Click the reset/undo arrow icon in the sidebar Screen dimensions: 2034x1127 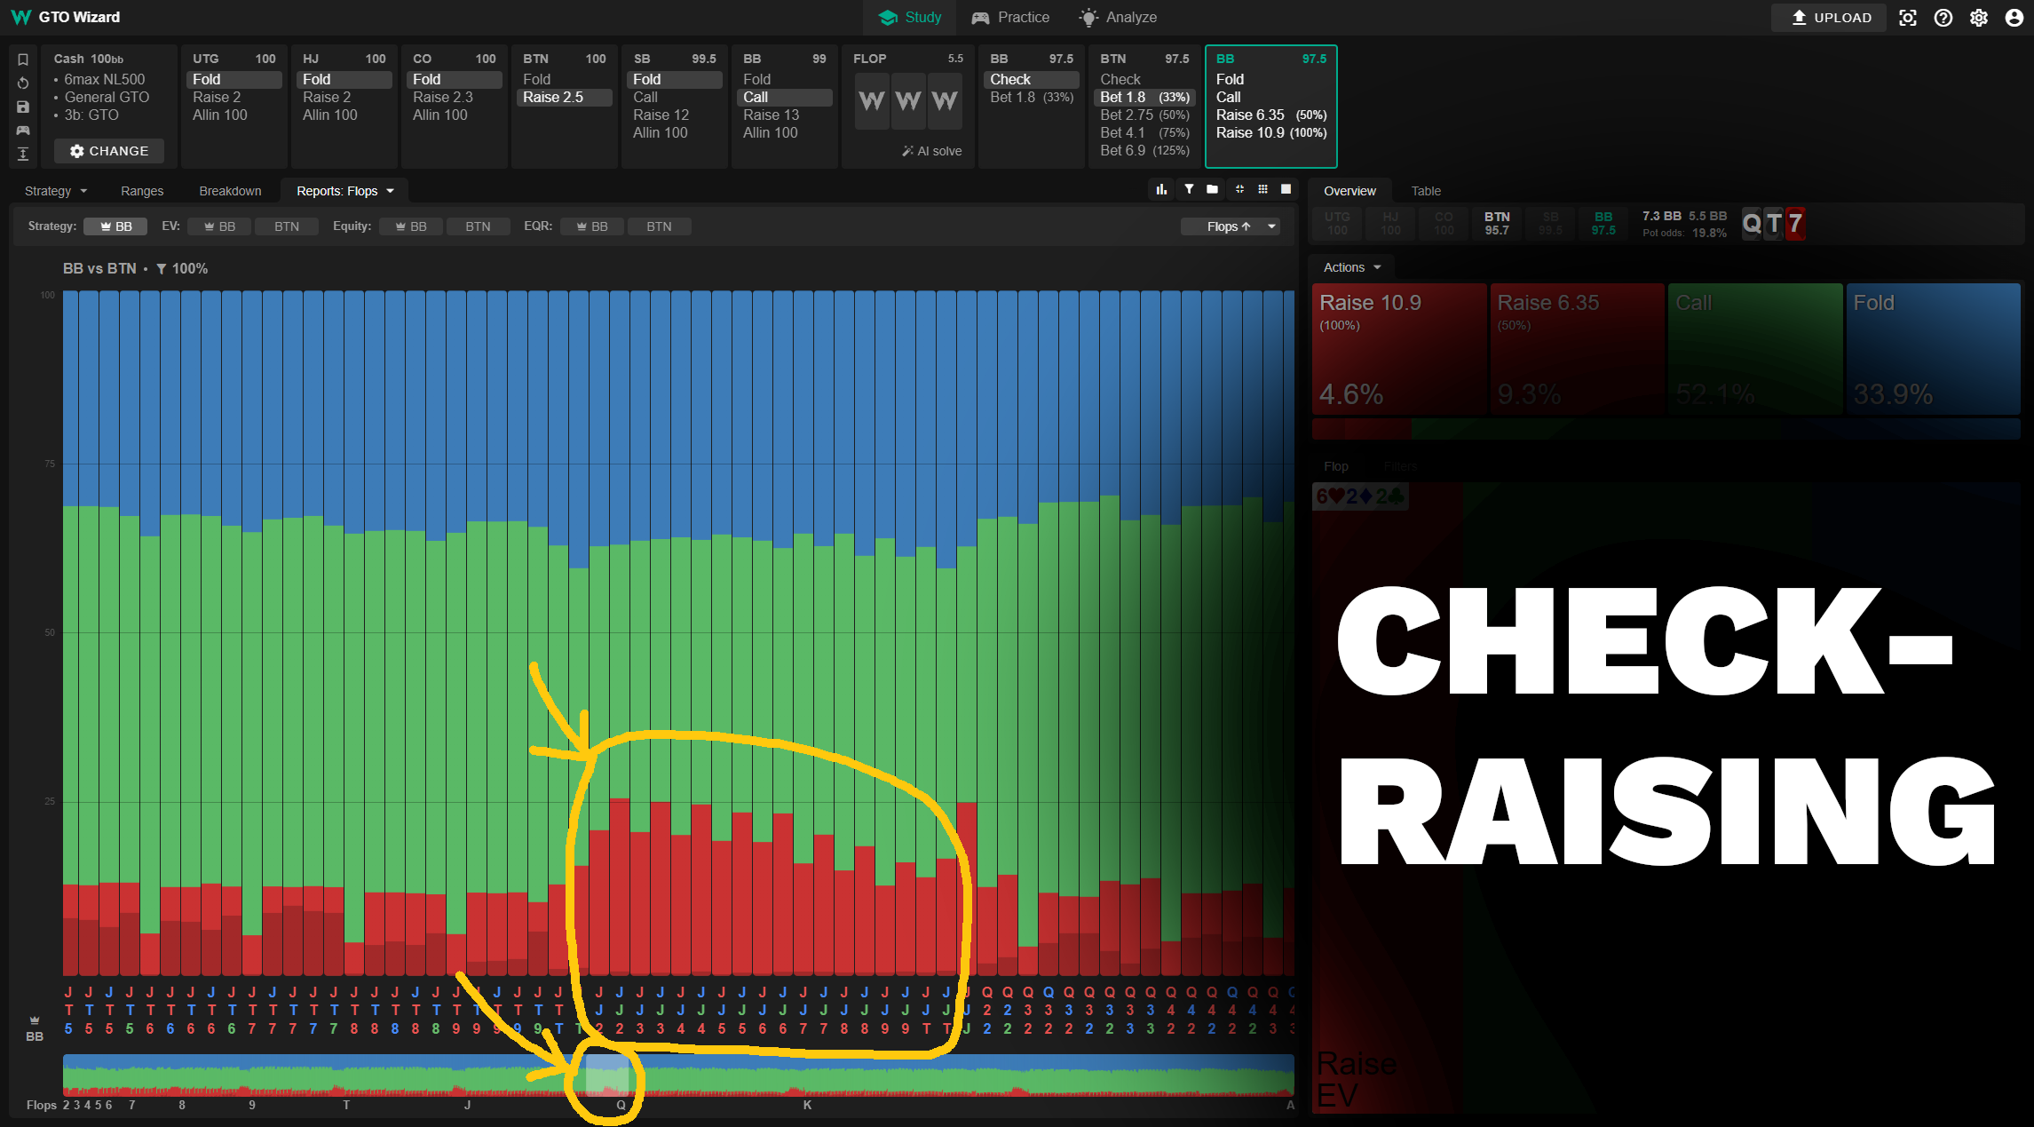(23, 83)
